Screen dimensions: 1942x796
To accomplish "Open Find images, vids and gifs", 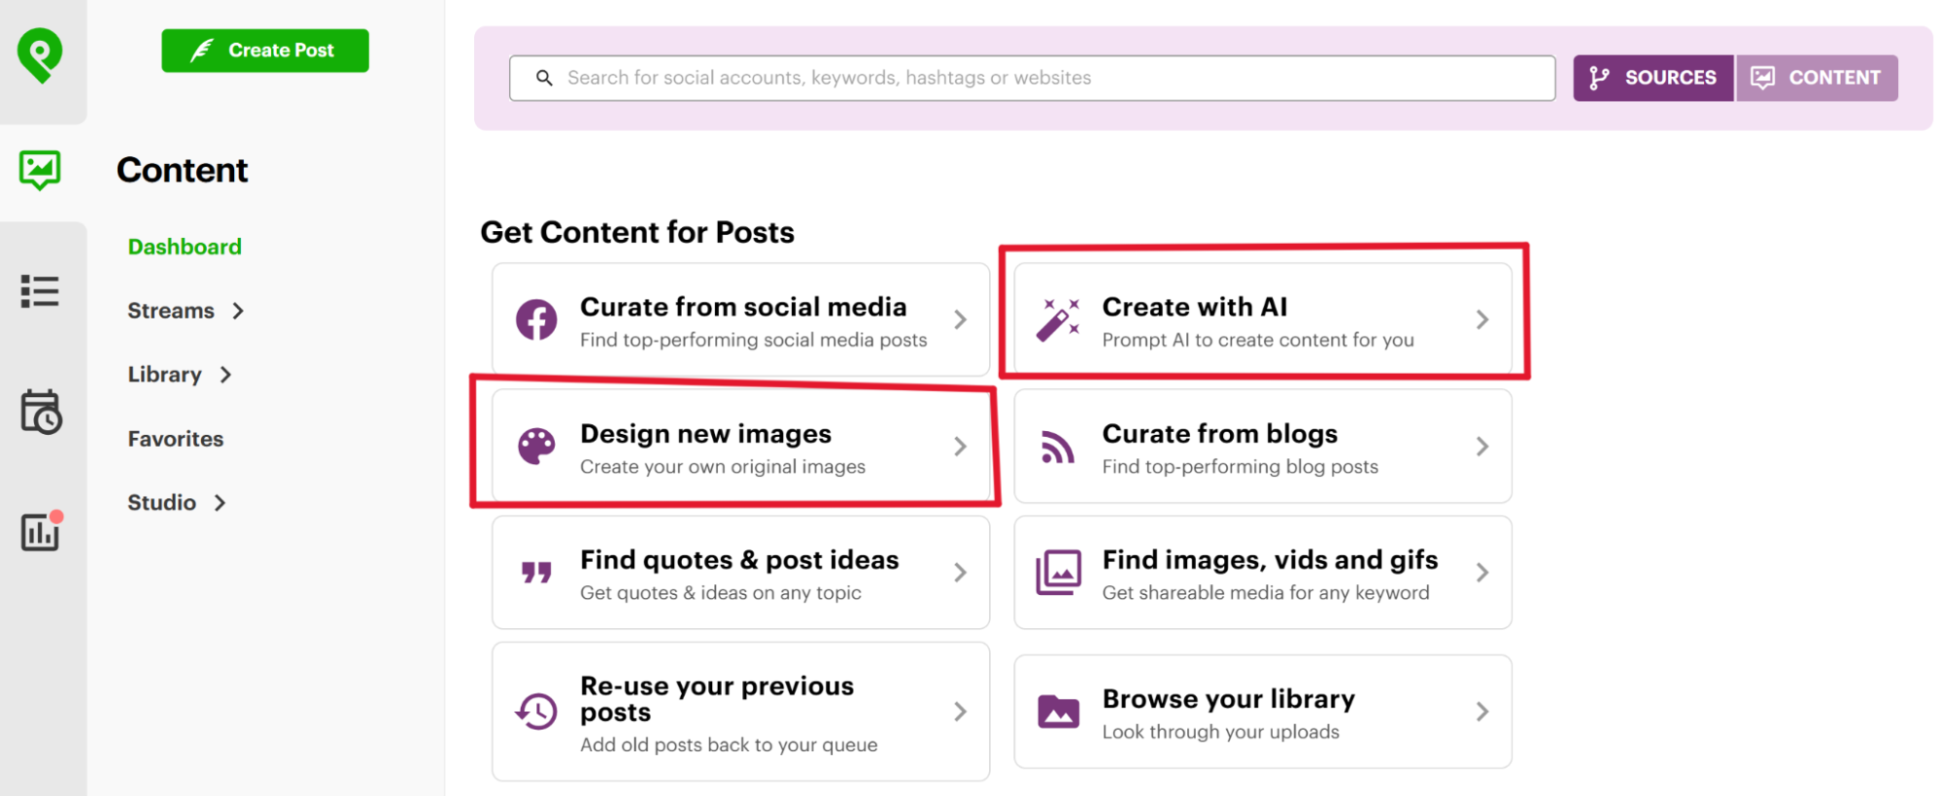I will [x=1263, y=573].
